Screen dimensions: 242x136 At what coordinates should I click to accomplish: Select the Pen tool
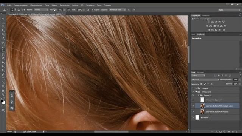click(x=3, y=74)
